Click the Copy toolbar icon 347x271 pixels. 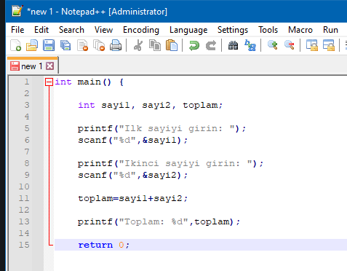pyautogui.click(x=155, y=45)
